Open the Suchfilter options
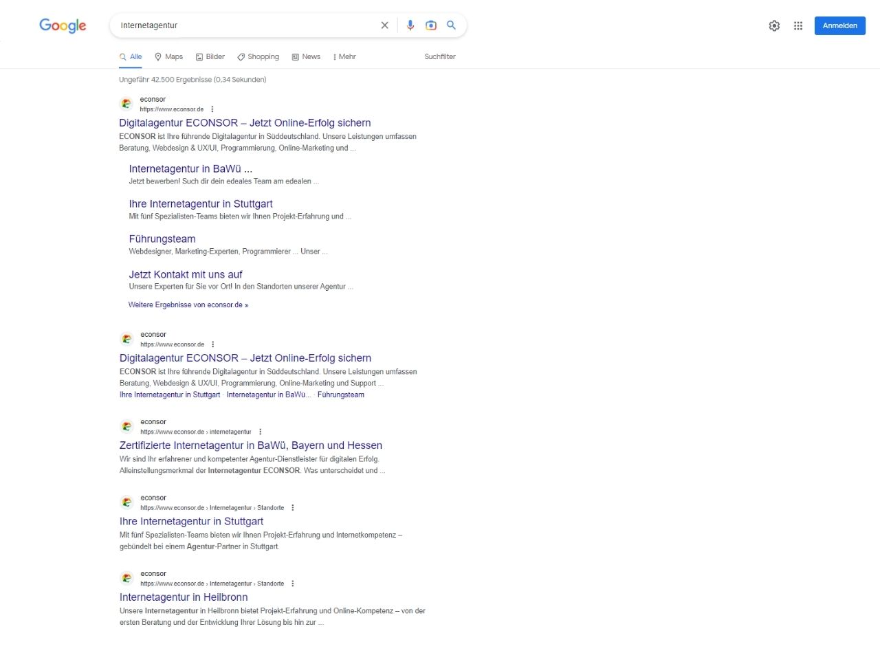This screenshot has width=880, height=653. click(440, 57)
